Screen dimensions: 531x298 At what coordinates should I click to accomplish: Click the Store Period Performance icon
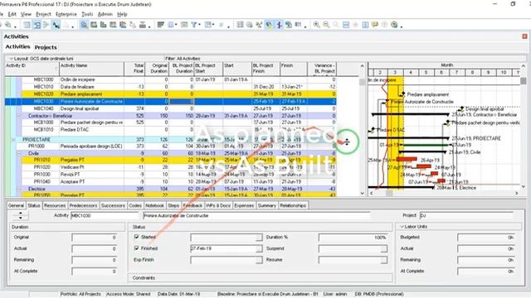coord(289,25)
